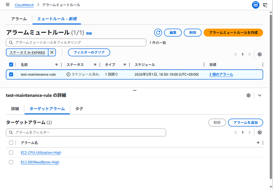Click the clock icon beside スケジュール済み
The width and height of the screenshot is (273, 189).
coord(69,74)
